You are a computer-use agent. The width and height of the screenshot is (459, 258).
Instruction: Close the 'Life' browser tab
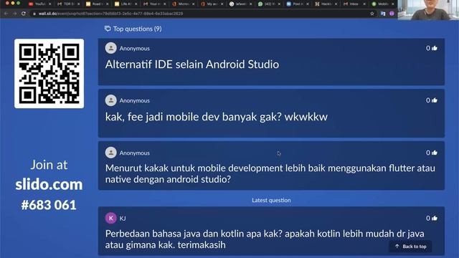(136, 4)
